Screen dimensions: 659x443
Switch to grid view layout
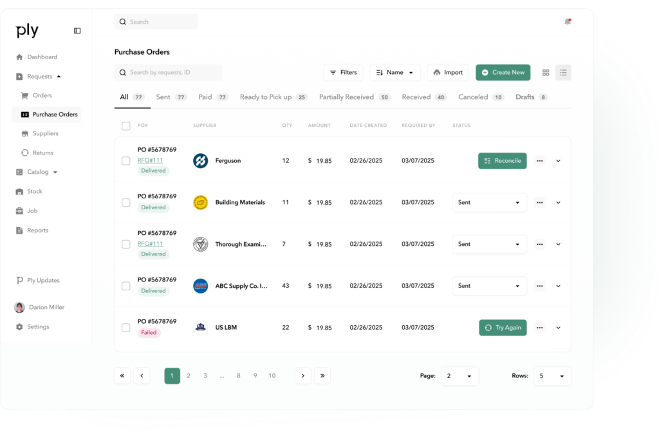(546, 73)
